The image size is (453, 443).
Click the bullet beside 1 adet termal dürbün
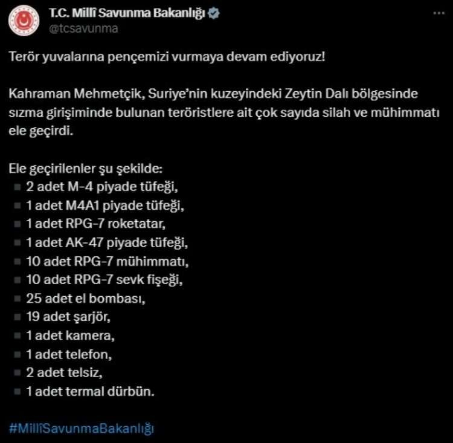[x=16, y=392]
